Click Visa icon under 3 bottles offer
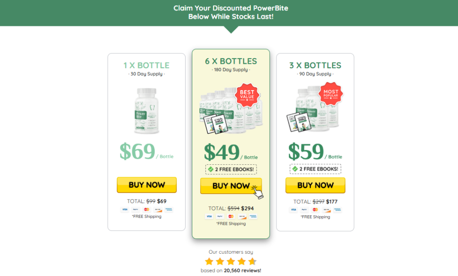458x276 pixels. 293,210
